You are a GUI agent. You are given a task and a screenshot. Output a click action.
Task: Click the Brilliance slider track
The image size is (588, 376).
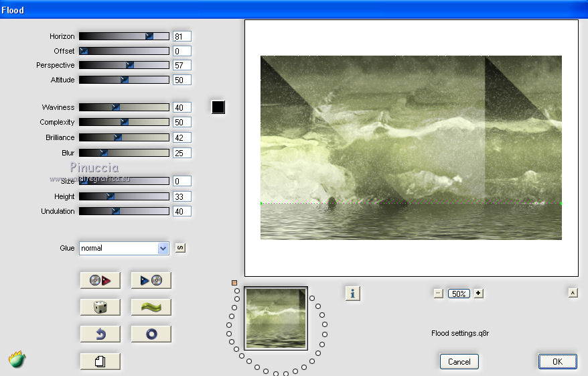(x=124, y=137)
